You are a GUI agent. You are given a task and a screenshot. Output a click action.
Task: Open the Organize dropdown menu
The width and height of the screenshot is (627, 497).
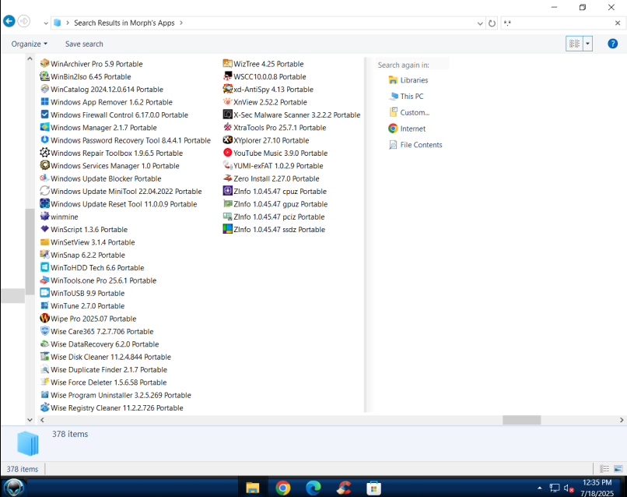pos(30,44)
